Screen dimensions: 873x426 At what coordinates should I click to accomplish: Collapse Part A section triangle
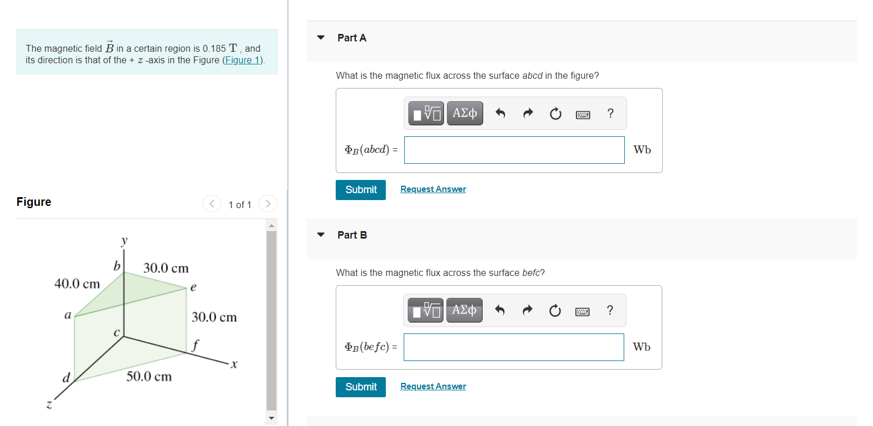click(321, 38)
